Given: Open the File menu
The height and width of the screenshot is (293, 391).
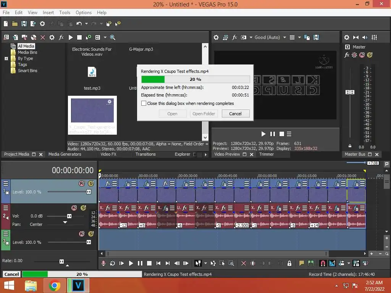Looking at the screenshot, I should pos(6,13).
